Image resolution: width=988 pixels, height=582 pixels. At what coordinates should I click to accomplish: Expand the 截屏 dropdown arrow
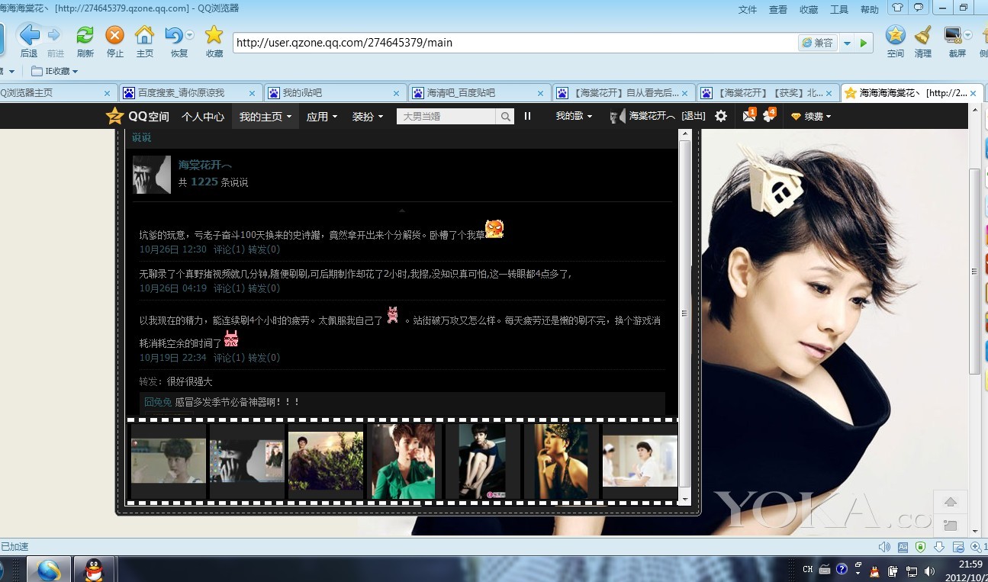click(968, 35)
